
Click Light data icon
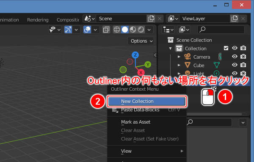pyautogui.click(x=217, y=73)
